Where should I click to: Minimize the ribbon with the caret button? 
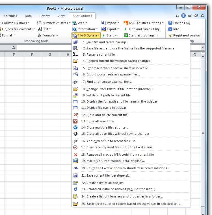(x=177, y=16)
